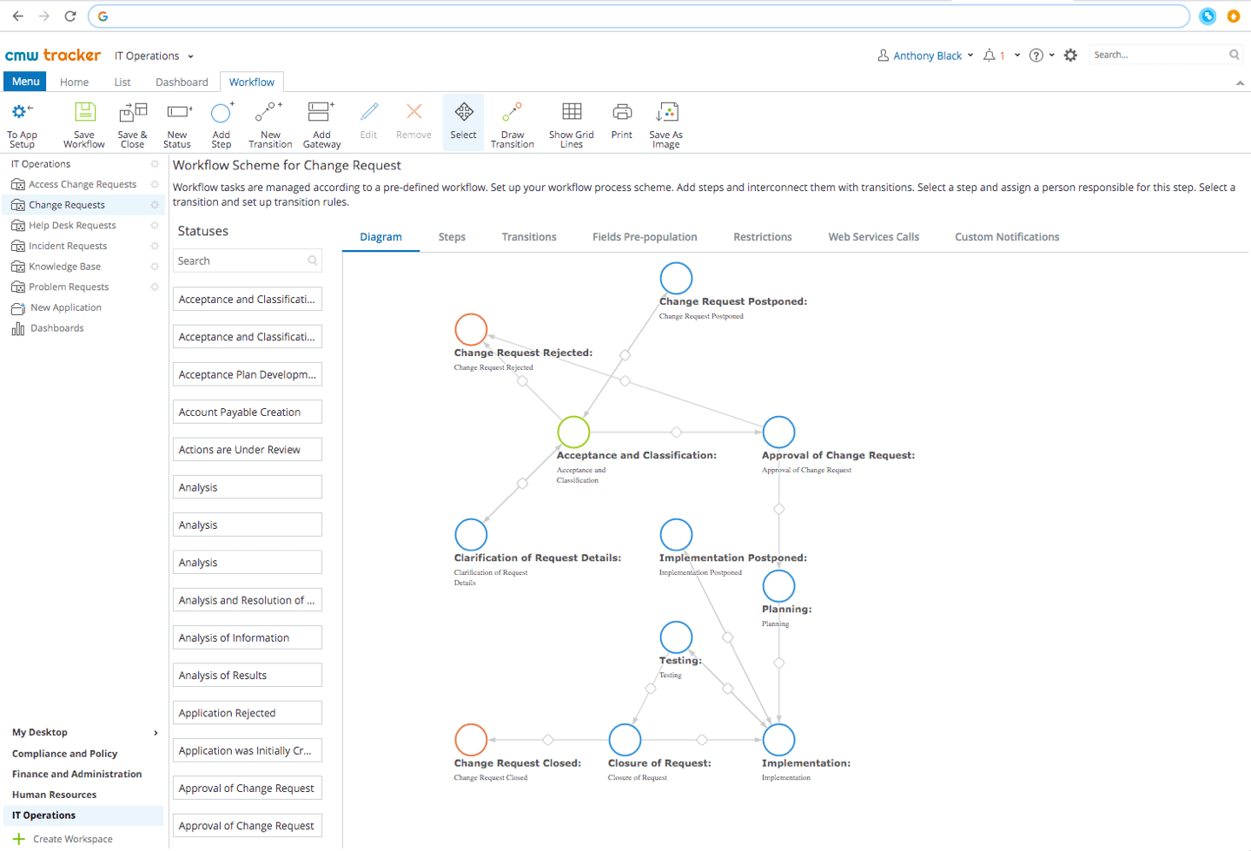Screen dimensions: 1251x851
Task: Open the IT Operations workspace dropdown
Action: coord(154,56)
